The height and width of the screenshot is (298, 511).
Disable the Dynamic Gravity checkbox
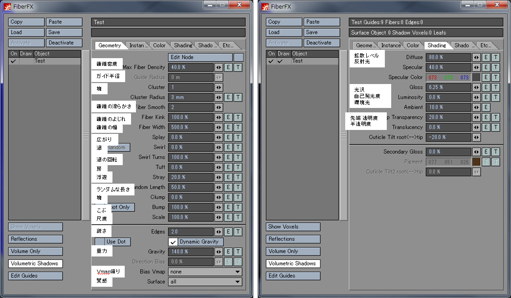[x=173, y=242]
